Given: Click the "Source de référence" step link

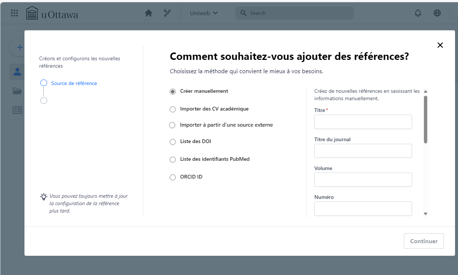Looking at the screenshot, I should (x=74, y=83).
